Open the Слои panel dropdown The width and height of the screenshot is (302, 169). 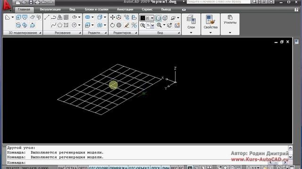191,32
